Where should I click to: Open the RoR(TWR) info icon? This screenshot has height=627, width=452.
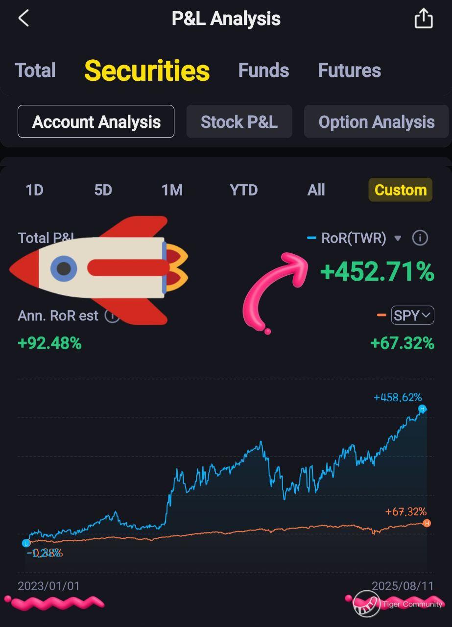point(420,239)
